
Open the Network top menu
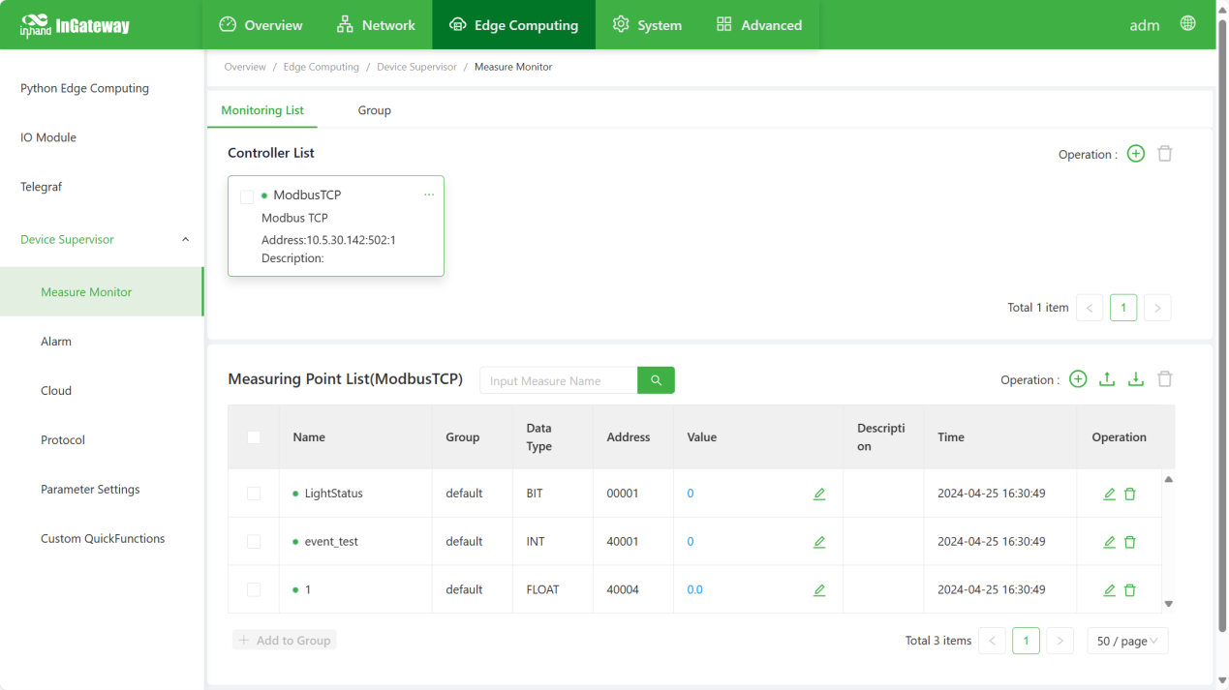point(376,25)
